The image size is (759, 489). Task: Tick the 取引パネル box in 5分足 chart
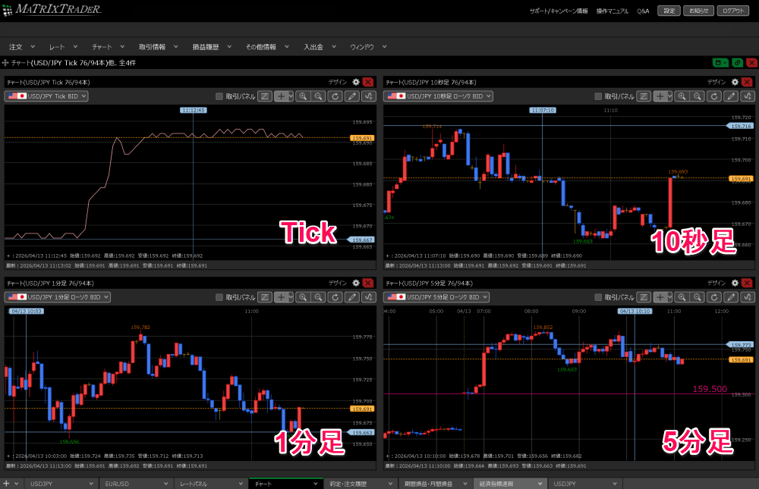(599, 297)
